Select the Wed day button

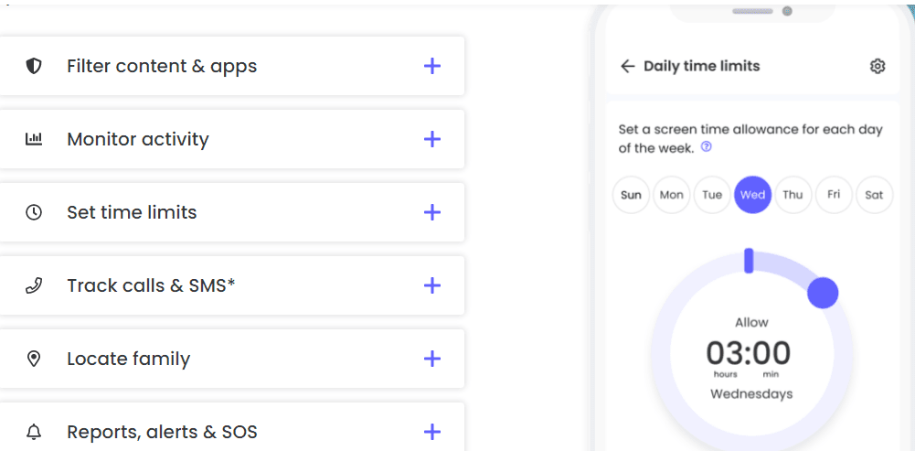tap(753, 195)
